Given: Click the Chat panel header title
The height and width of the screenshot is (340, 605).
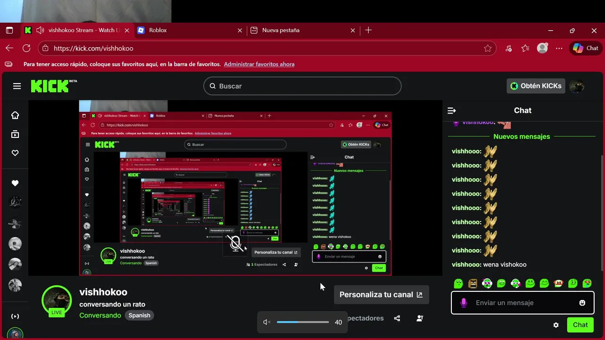Looking at the screenshot, I should click(523, 110).
